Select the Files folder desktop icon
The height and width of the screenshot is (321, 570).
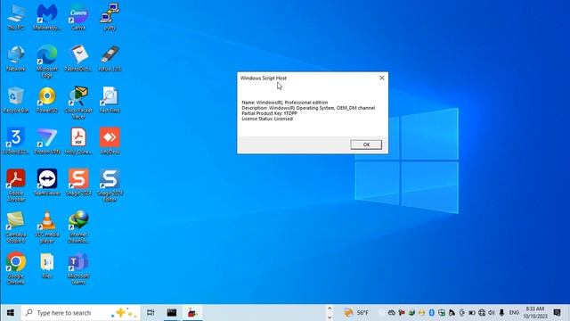click(47, 266)
